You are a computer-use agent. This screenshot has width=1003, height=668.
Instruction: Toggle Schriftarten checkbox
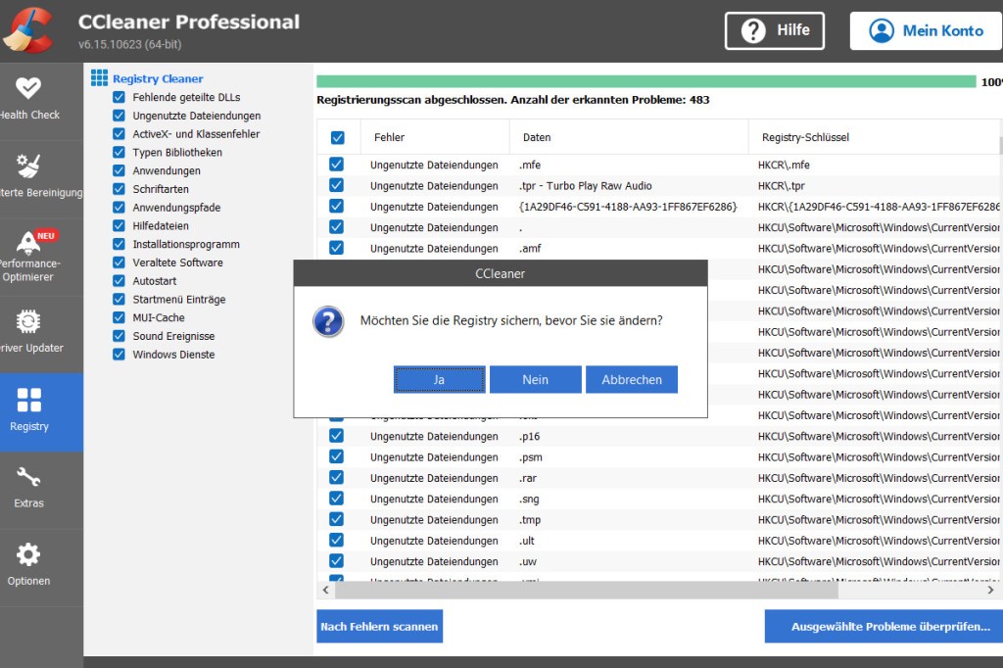[119, 189]
